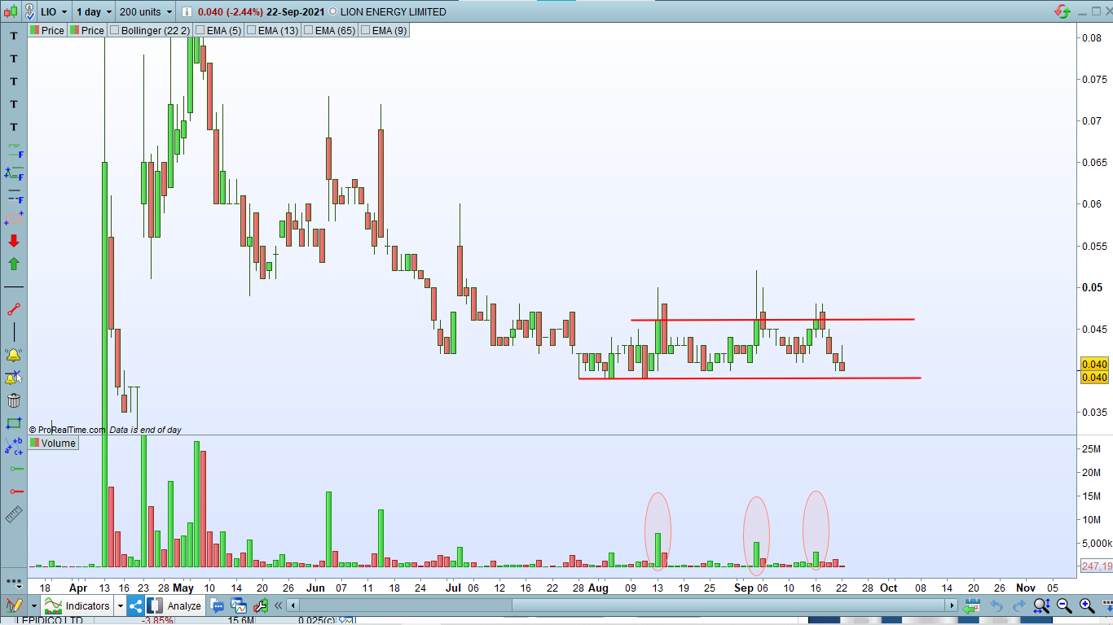The image size is (1113, 625).
Task: Select the green up arrow tool
Action: [x=14, y=264]
